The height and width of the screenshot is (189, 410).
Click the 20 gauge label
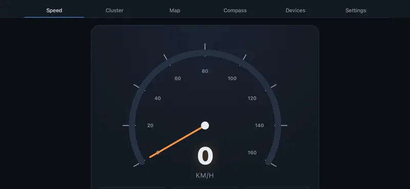150,125
